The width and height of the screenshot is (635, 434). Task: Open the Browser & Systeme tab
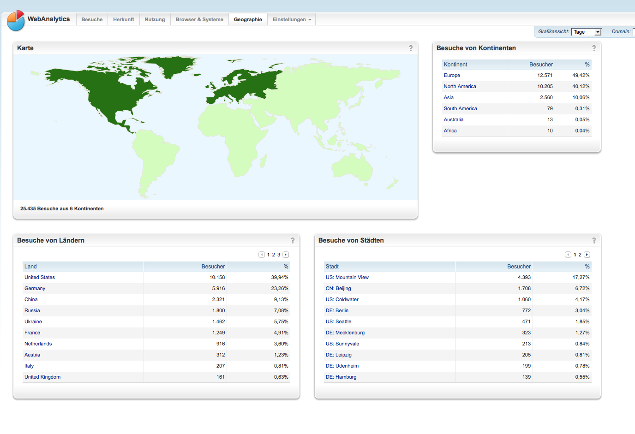click(199, 19)
